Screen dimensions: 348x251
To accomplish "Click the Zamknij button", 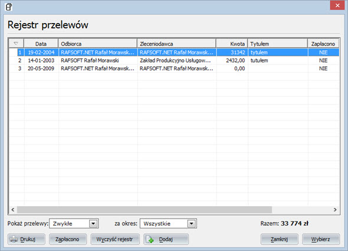I will coord(279,239).
